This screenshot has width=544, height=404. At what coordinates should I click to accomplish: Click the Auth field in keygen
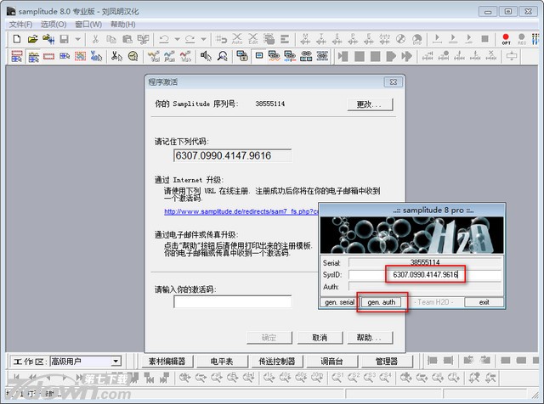click(x=425, y=287)
